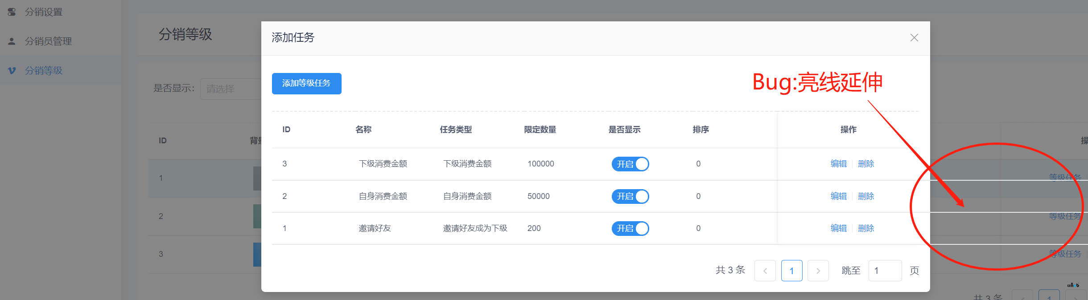
Task: Click the 名称 column header
Action: [x=363, y=130]
